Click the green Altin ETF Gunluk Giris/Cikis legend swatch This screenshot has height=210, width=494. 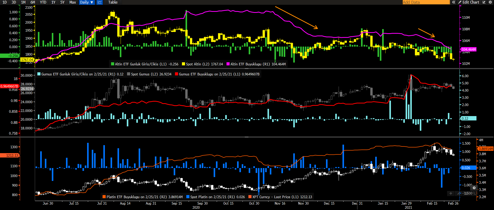[x=112, y=64]
